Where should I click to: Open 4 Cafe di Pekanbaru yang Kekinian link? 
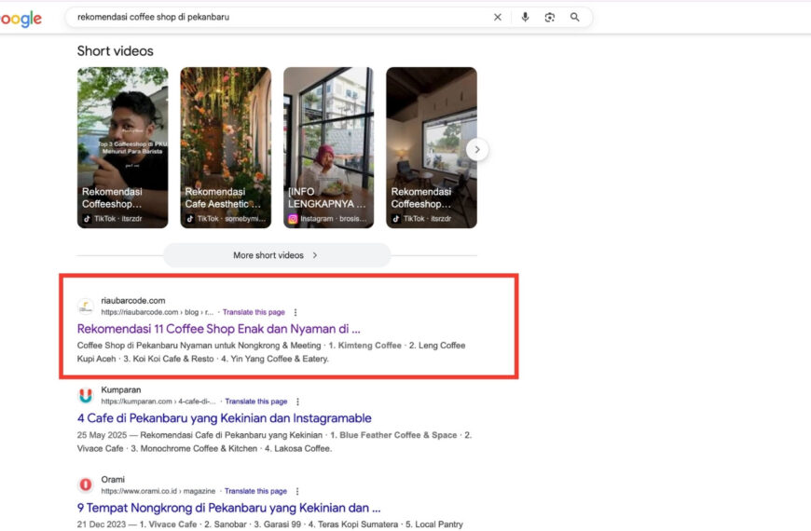[x=224, y=418]
